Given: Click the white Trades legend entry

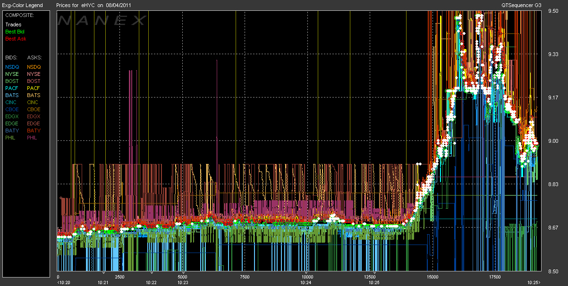Looking at the screenshot, I should pos(13,25).
